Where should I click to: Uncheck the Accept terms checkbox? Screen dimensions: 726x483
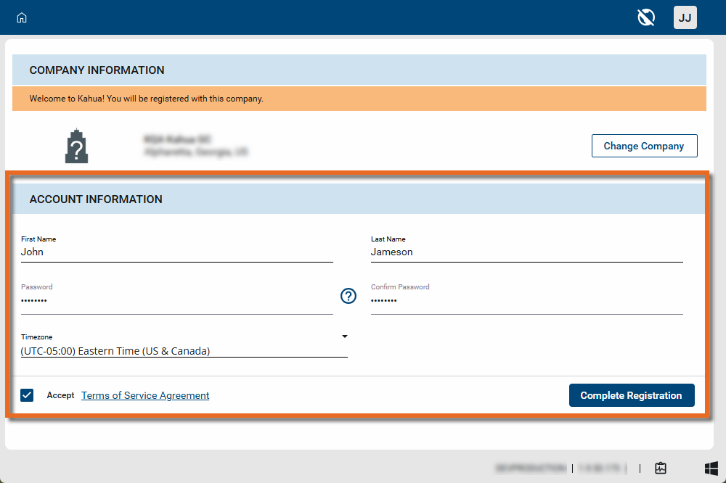[x=27, y=395]
